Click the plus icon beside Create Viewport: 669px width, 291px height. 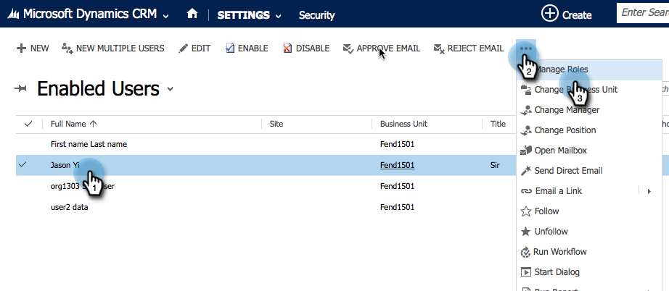click(x=551, y=14)
